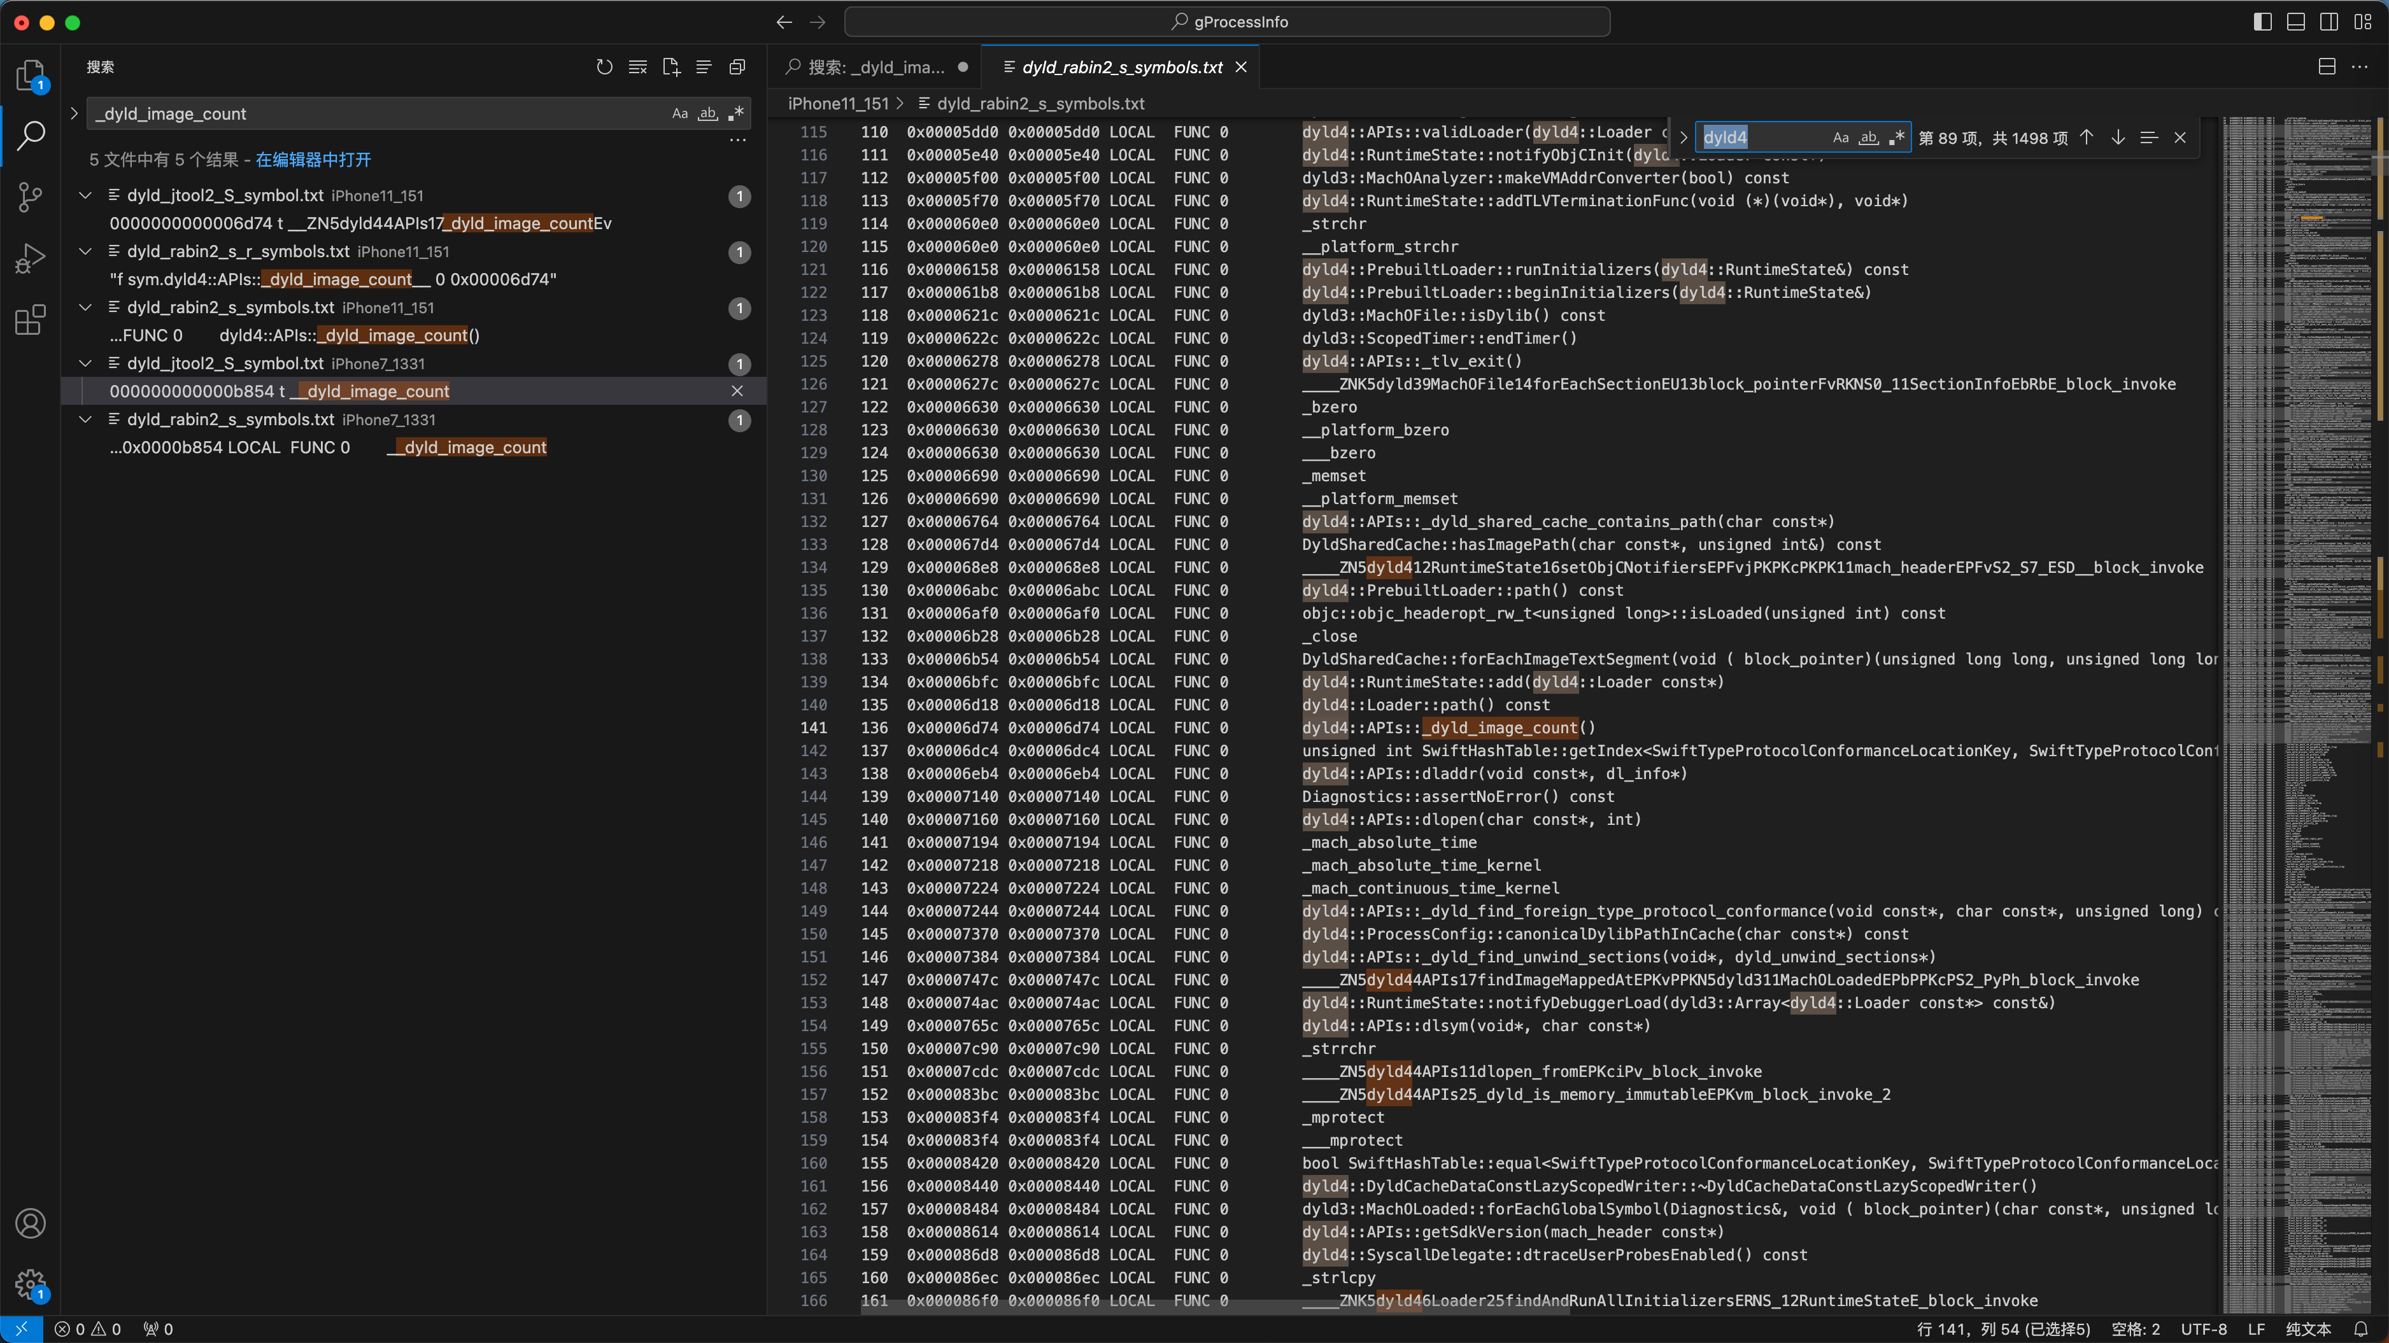
Task: Click dyld_rabin2_s_symbols.txt in the breadcrumb
Action: point(1040,104)
